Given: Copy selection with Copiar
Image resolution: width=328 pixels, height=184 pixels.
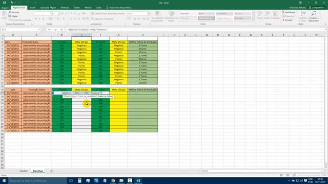Looking at the screenshot, I should [x=13, y=16].
